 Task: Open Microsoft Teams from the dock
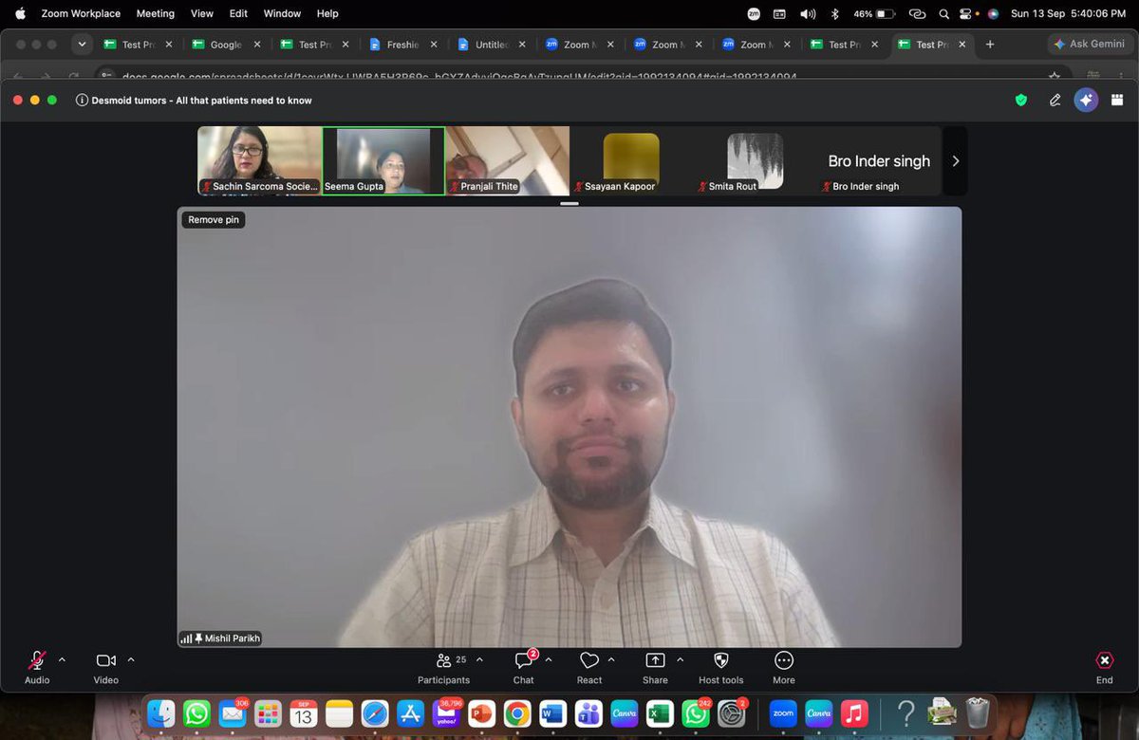(588, 713)
